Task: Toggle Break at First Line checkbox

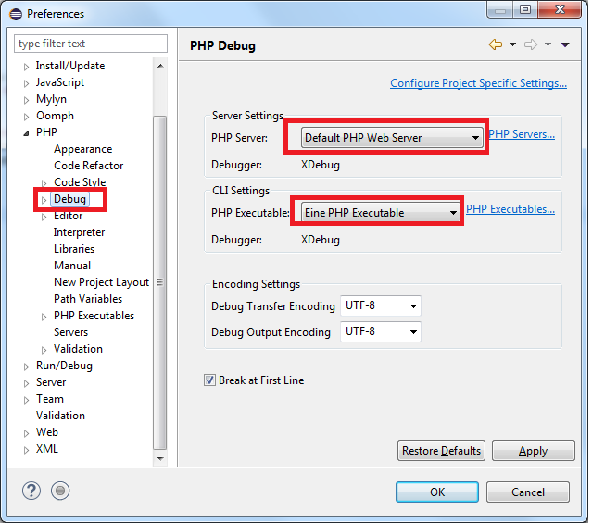Action: [209, 380]
